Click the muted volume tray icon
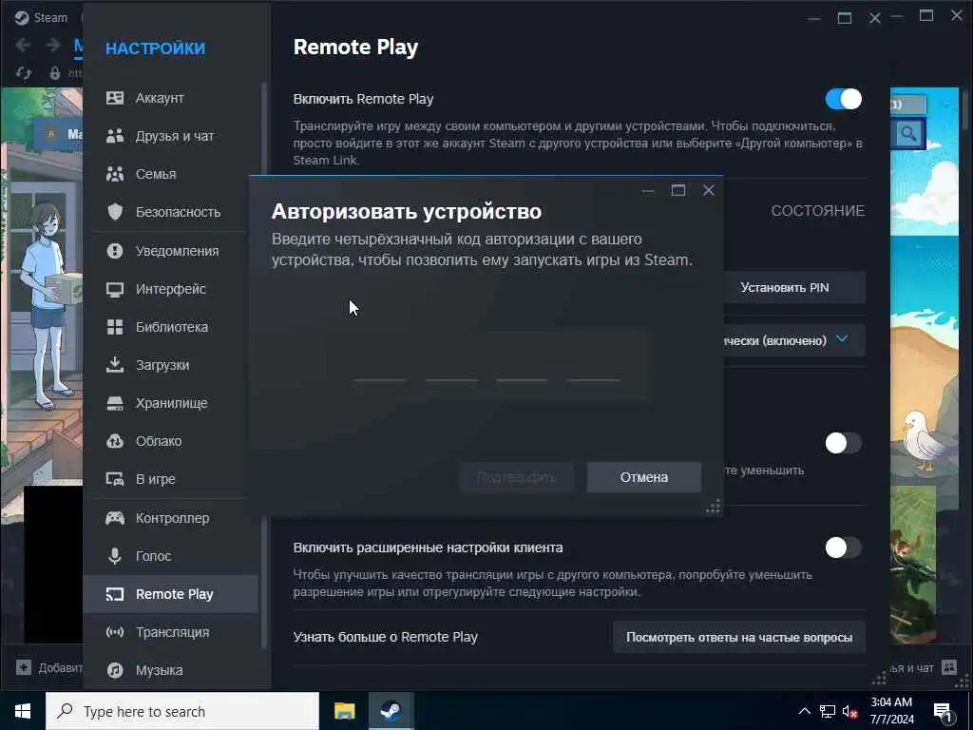 [x=850, y=711]
